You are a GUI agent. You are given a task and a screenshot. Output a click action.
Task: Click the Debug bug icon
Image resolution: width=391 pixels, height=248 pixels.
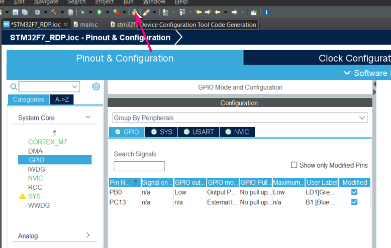coord(82,12)
